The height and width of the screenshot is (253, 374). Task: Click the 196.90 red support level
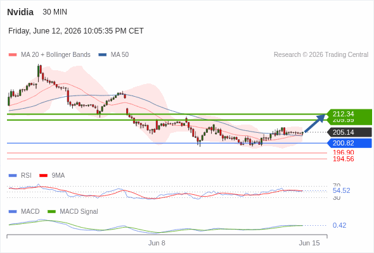(x=343, y=152)
